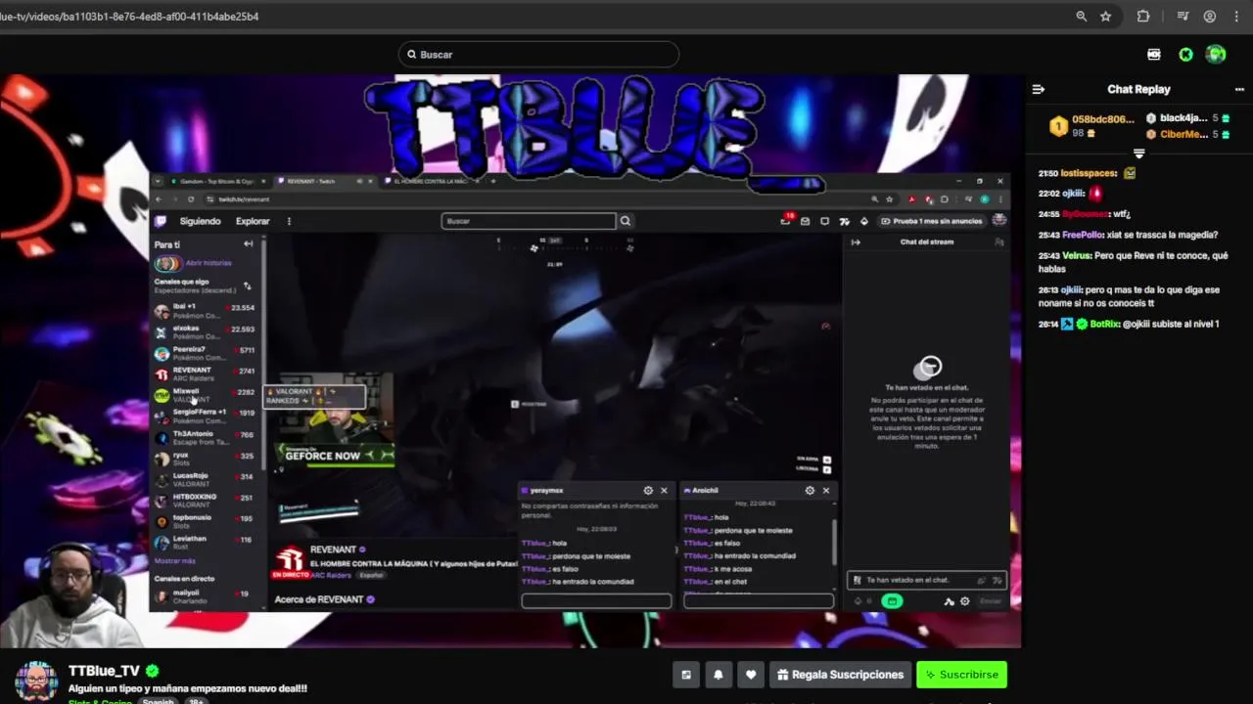Click the Twitch search magnifier button
The width and height of the screenshot is (1253, 704).
(626, 221)
